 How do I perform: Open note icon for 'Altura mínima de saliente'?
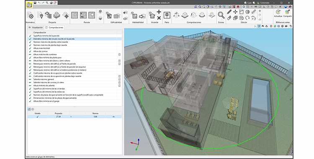[119, 85]
